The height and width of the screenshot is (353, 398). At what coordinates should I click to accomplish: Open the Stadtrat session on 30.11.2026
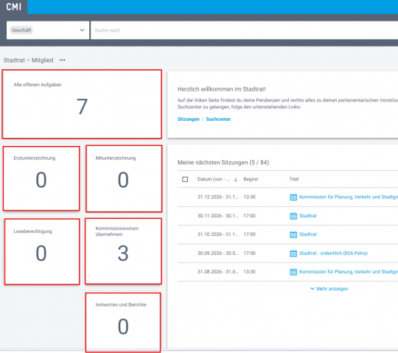point(308,216)
